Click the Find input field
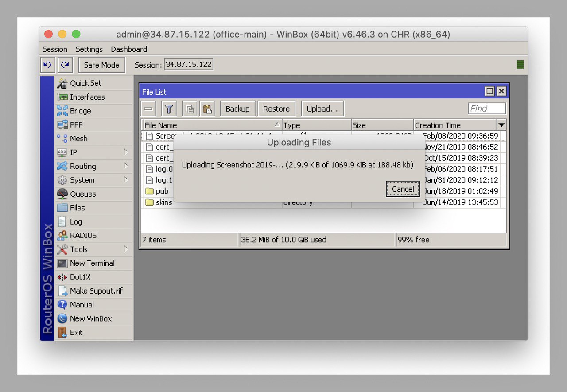 pyautogui.click(x=487, y=109)
